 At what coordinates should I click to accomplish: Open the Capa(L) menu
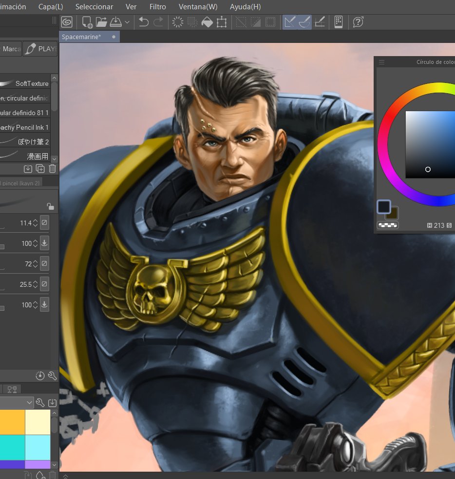pyautogui.click(x=51, y=7)
